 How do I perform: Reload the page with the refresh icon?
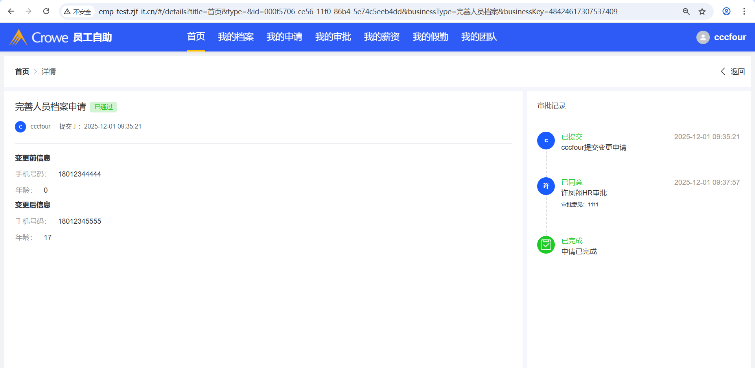tap(46, 11)
